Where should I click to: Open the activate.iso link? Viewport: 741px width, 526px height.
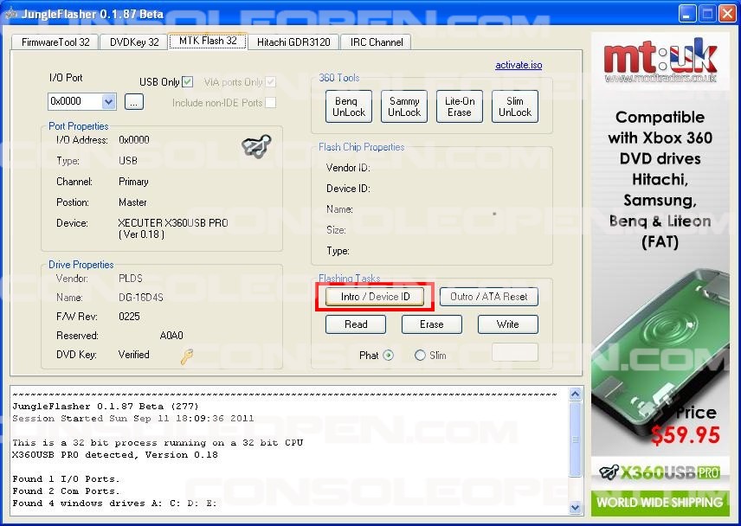pos(519,65)
